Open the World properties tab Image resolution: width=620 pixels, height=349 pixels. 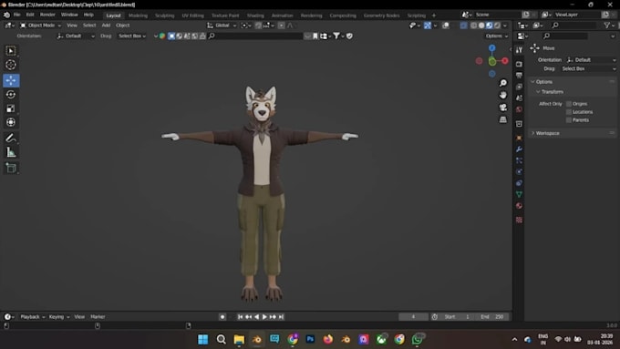(519, 109)
